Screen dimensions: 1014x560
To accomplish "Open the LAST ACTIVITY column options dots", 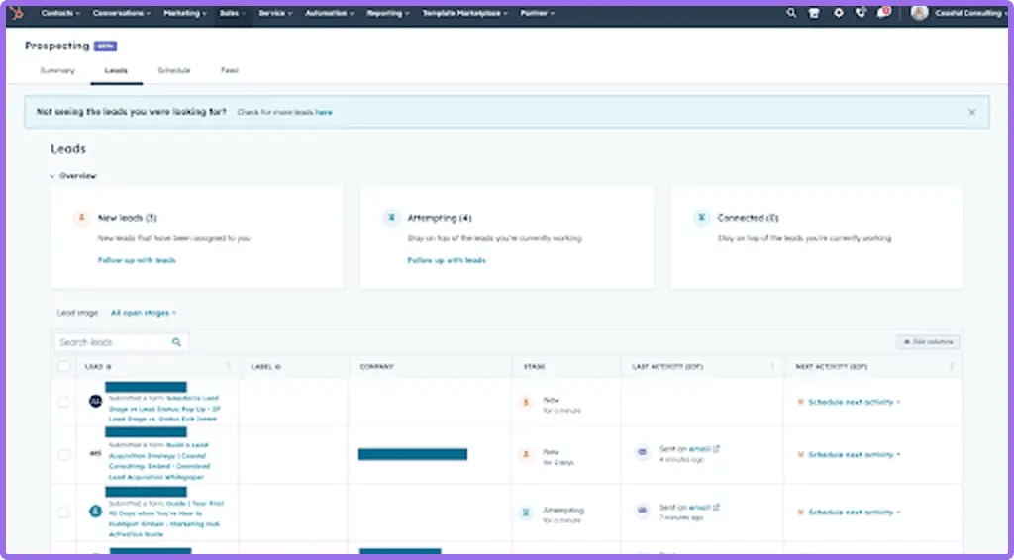I will [x=772, y=367].
